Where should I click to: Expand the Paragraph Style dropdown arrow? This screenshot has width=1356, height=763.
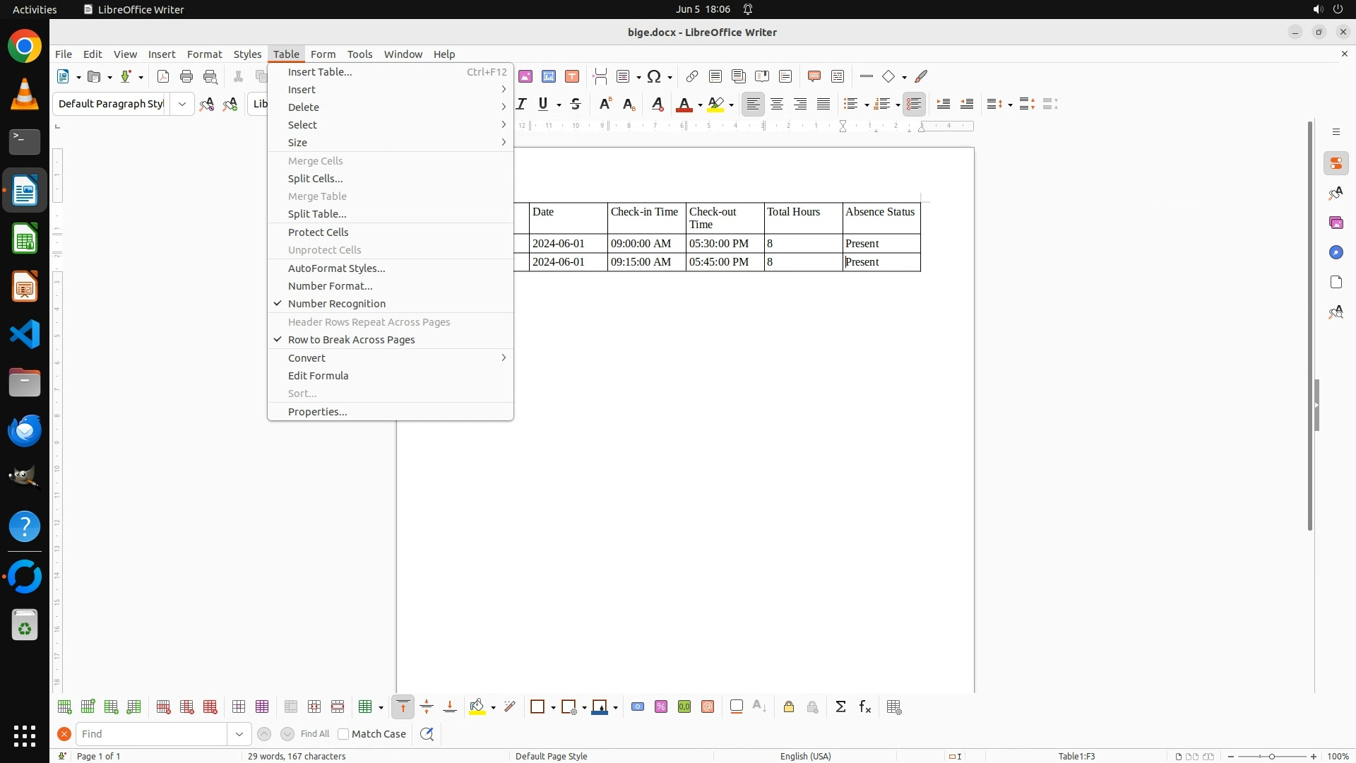pyautogui.click(x=182, y=104)
